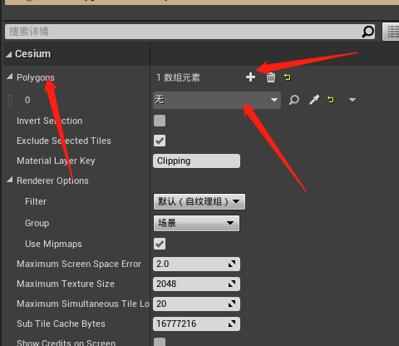399x346 pixels.
Task: Pick actor from scene with eyedropper
Action: (314, 100)
